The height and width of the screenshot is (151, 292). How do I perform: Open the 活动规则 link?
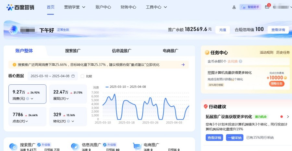[266, 52]
